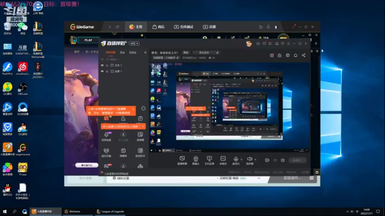
Task: Mute the 麦克风 microphone
Action: click(x=236, y=160)
